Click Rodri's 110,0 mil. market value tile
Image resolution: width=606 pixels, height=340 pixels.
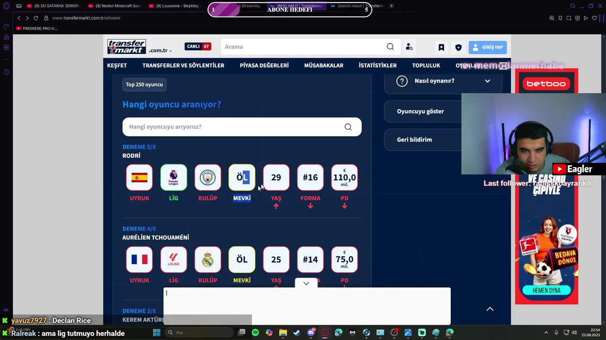tap(344, 178)
